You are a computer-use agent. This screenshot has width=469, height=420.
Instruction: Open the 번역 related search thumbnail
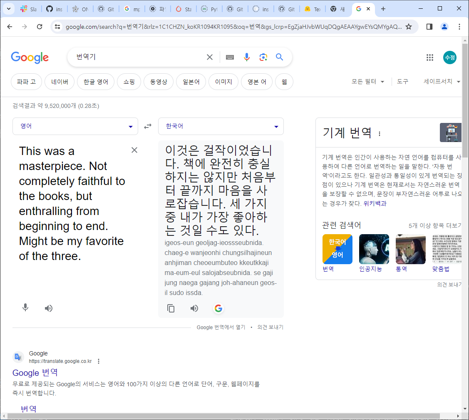pyautogui.click(x=337, y=249)
